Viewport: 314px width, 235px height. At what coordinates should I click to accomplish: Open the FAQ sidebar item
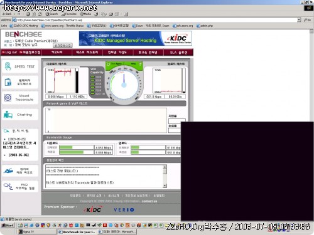click(x=20, y=186)
